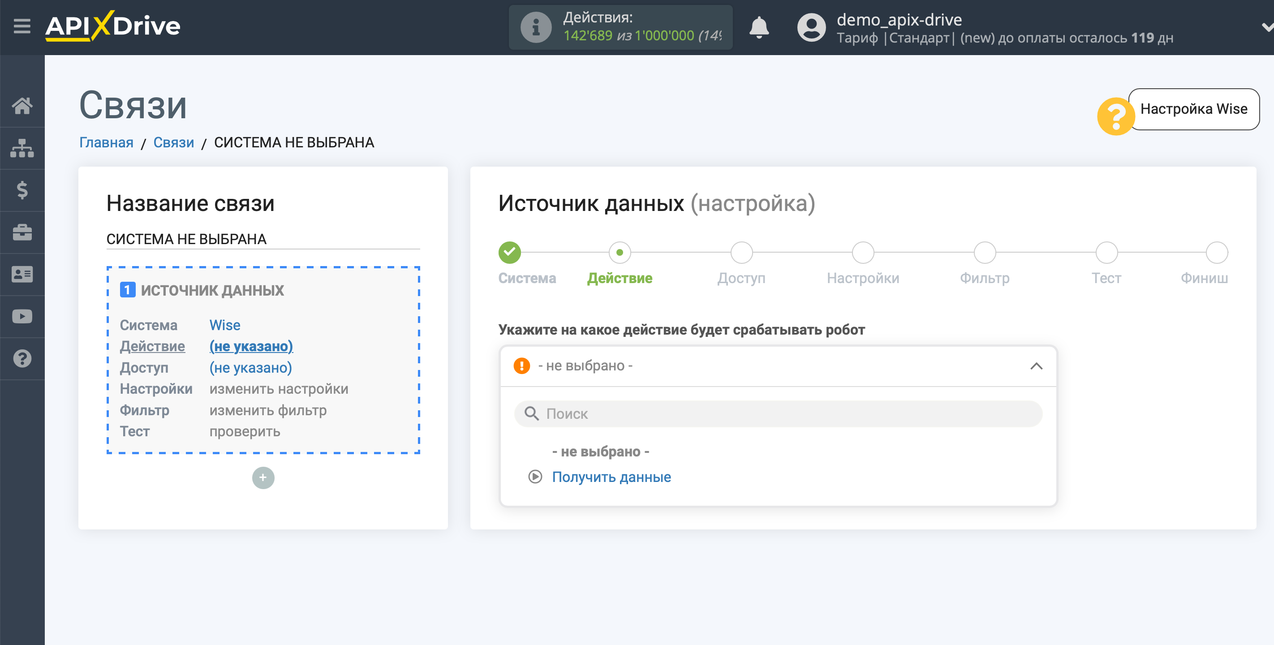Click the orange warning icon in dropdown
The image size is (1274, 645).
[x=521, y=366]
